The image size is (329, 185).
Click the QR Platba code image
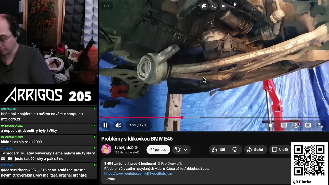(x=309, y=161)
